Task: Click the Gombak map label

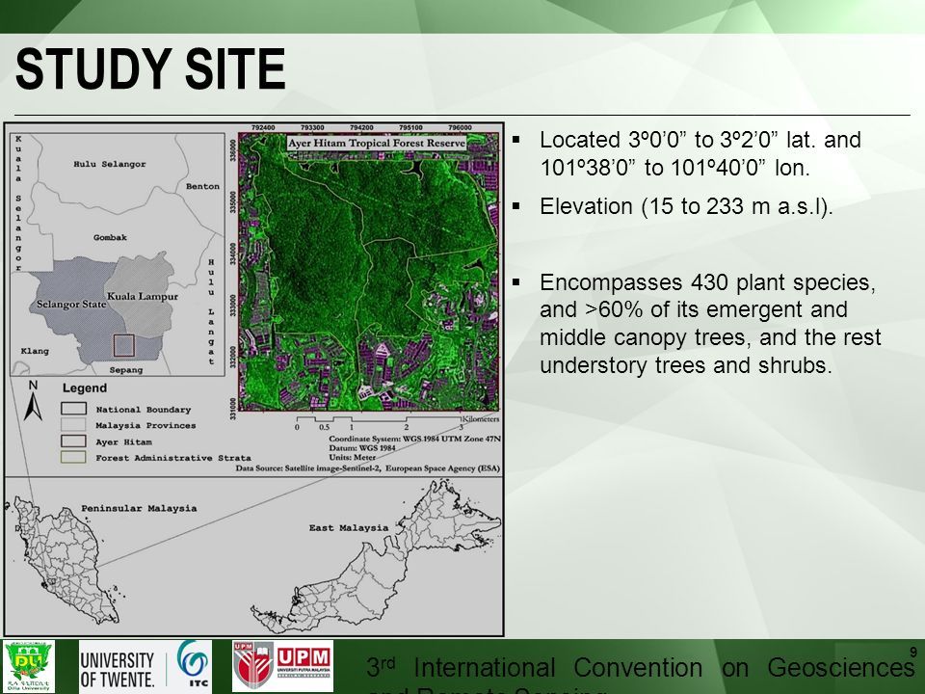Action: click(110, 237)
